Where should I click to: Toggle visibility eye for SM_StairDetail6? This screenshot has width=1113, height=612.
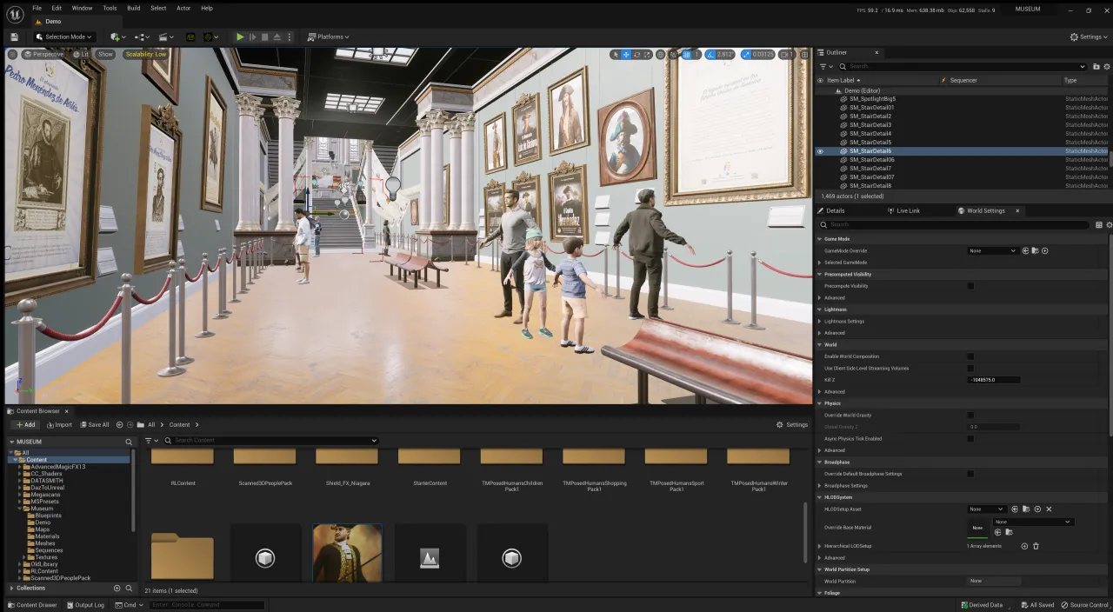[820, 151]
